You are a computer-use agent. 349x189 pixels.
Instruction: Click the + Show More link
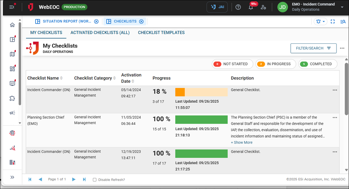coord(242,142)
